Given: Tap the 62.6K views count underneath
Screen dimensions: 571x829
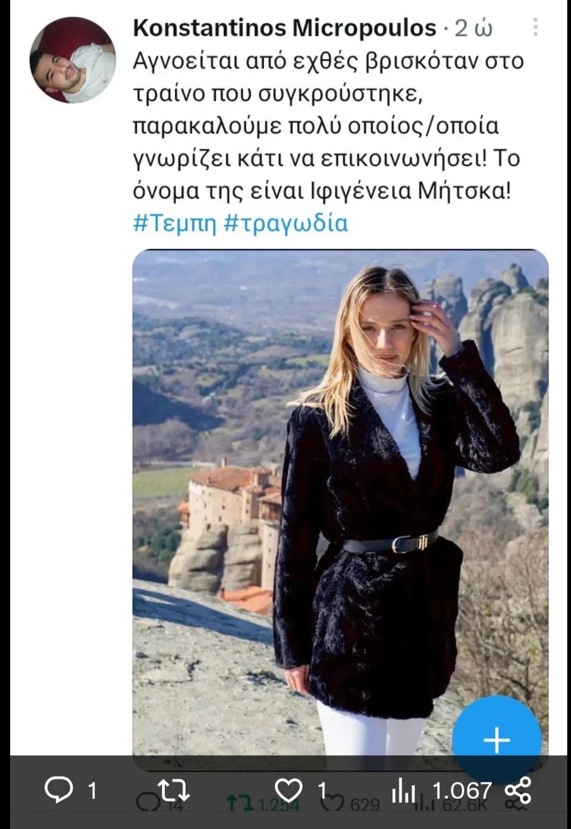Looking at the screenshot, I should tap(465, 805).
